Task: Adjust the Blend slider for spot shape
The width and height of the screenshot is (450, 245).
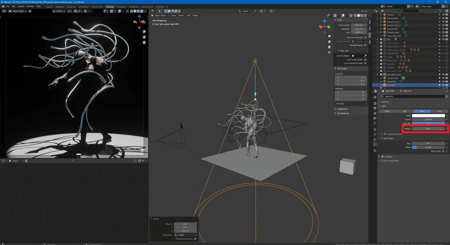Action: pyautogui.click(x=428, y=147)
